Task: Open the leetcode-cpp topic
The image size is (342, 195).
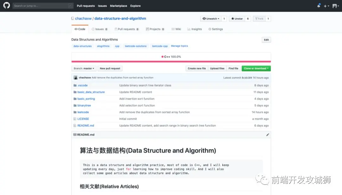Action: pyautogui.click(x=160, y=46)
